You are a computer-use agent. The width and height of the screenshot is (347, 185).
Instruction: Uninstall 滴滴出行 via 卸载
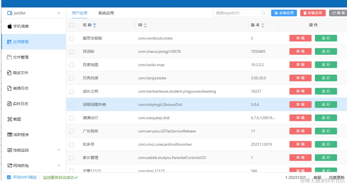pyautogui.click(x=301, y=118)
